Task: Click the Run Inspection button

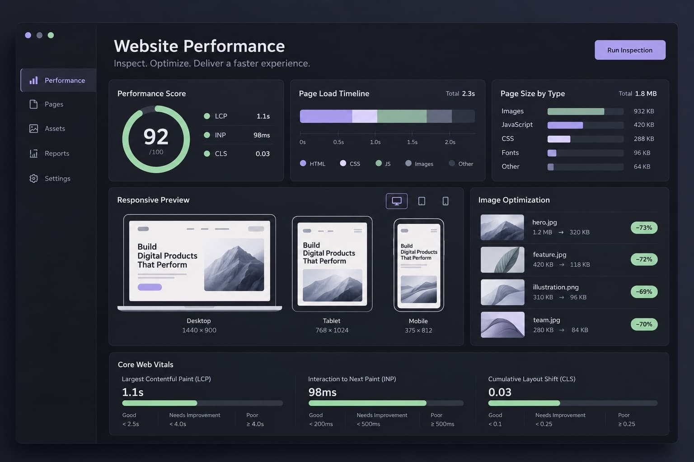Action: 630,50
